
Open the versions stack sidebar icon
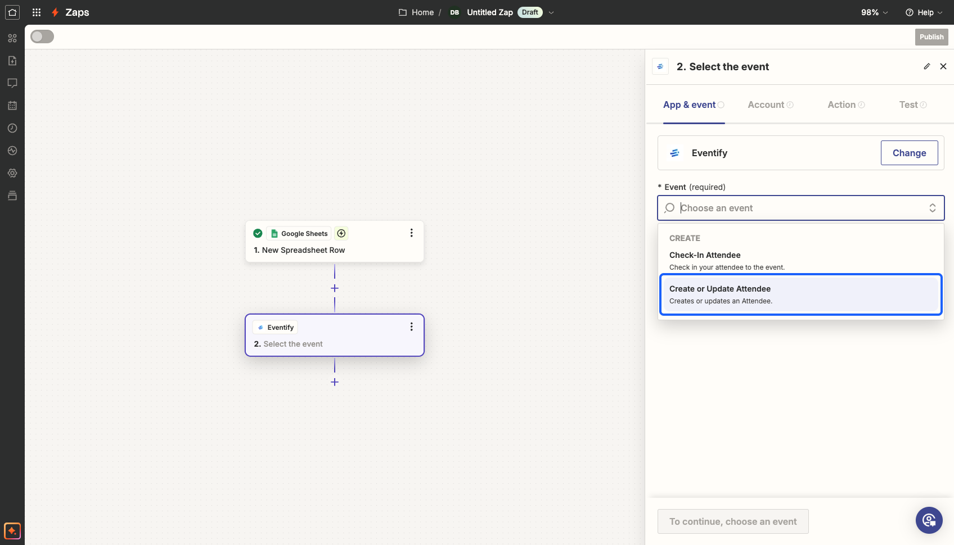(x=12, y=196)
